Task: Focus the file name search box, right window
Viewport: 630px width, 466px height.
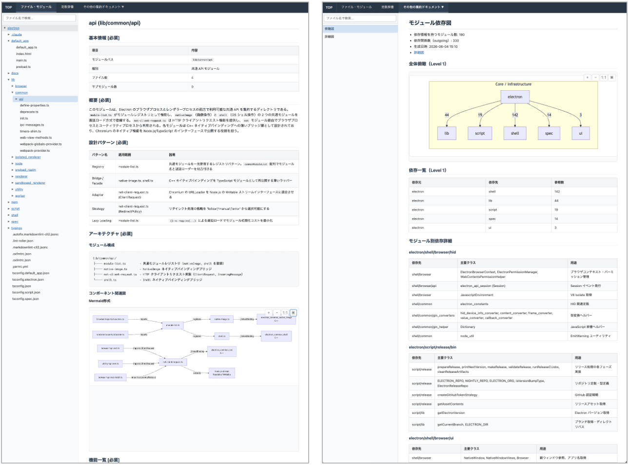Action: 360,18
